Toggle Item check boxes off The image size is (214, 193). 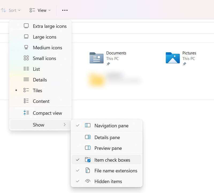(x=112, y=160)
